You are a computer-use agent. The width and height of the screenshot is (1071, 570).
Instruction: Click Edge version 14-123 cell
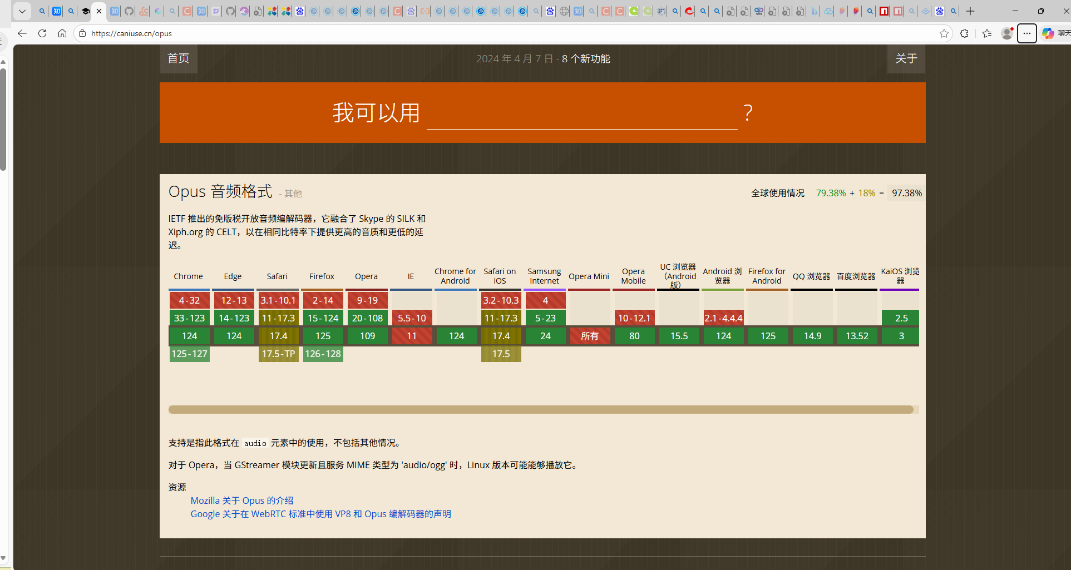click(x=234, y=318)
